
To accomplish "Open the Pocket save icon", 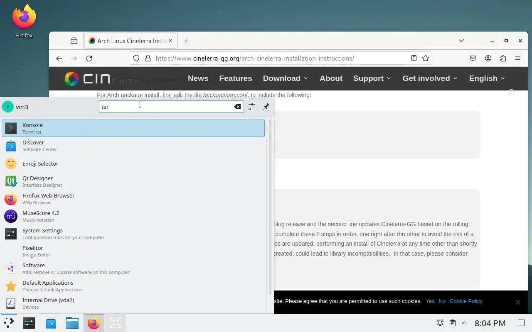I will point(473,59).
